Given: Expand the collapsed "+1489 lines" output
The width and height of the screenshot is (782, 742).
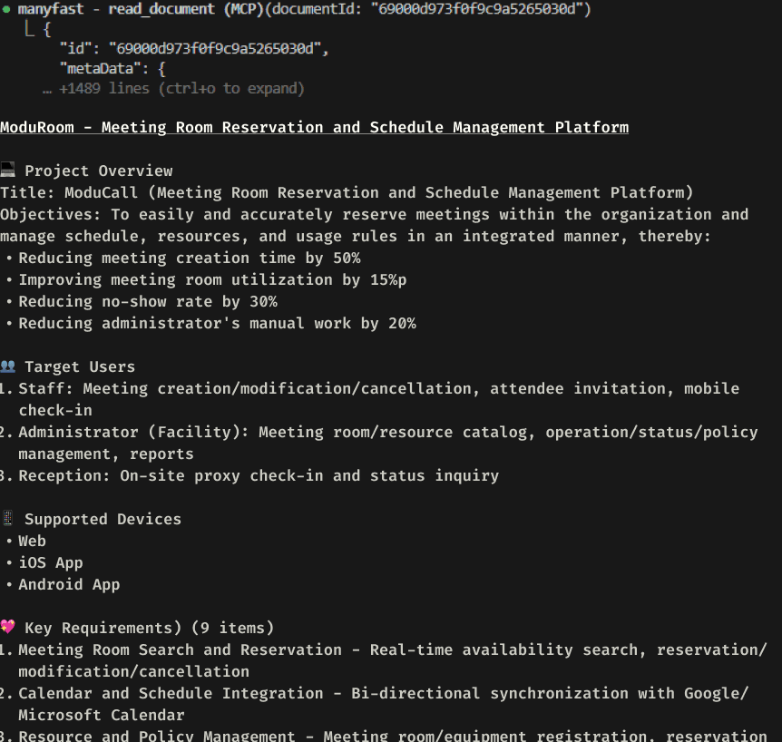Looking at the screenshot, I should 173,89.
